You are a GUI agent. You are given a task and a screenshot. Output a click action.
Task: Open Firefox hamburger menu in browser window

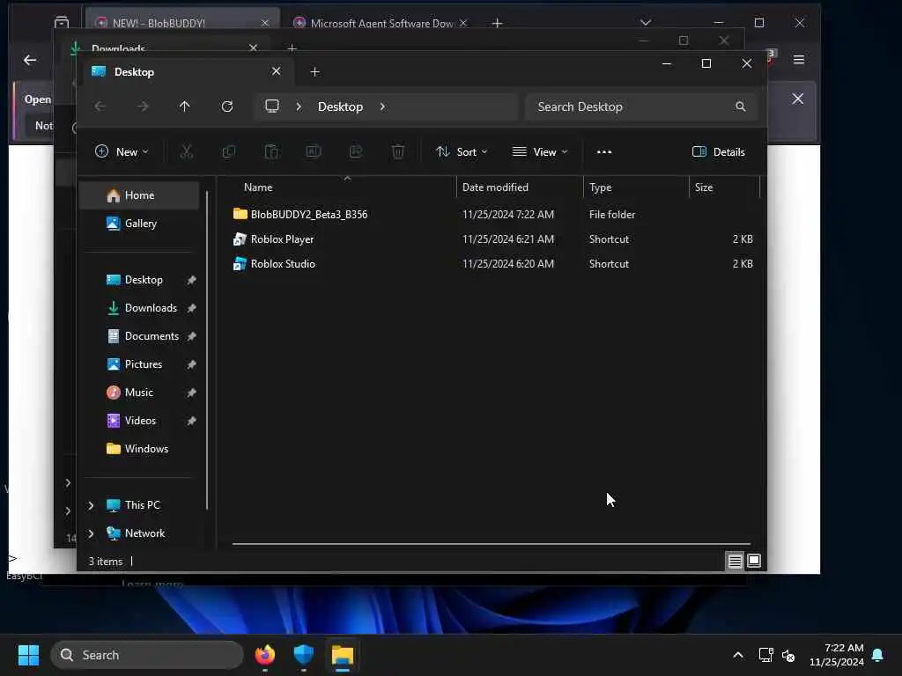click(x=798, y=60)
